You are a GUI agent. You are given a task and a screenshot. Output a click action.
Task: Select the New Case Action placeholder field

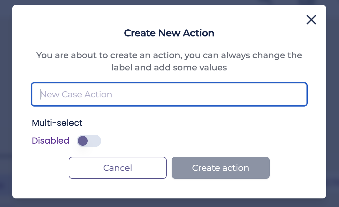[169, 94]
